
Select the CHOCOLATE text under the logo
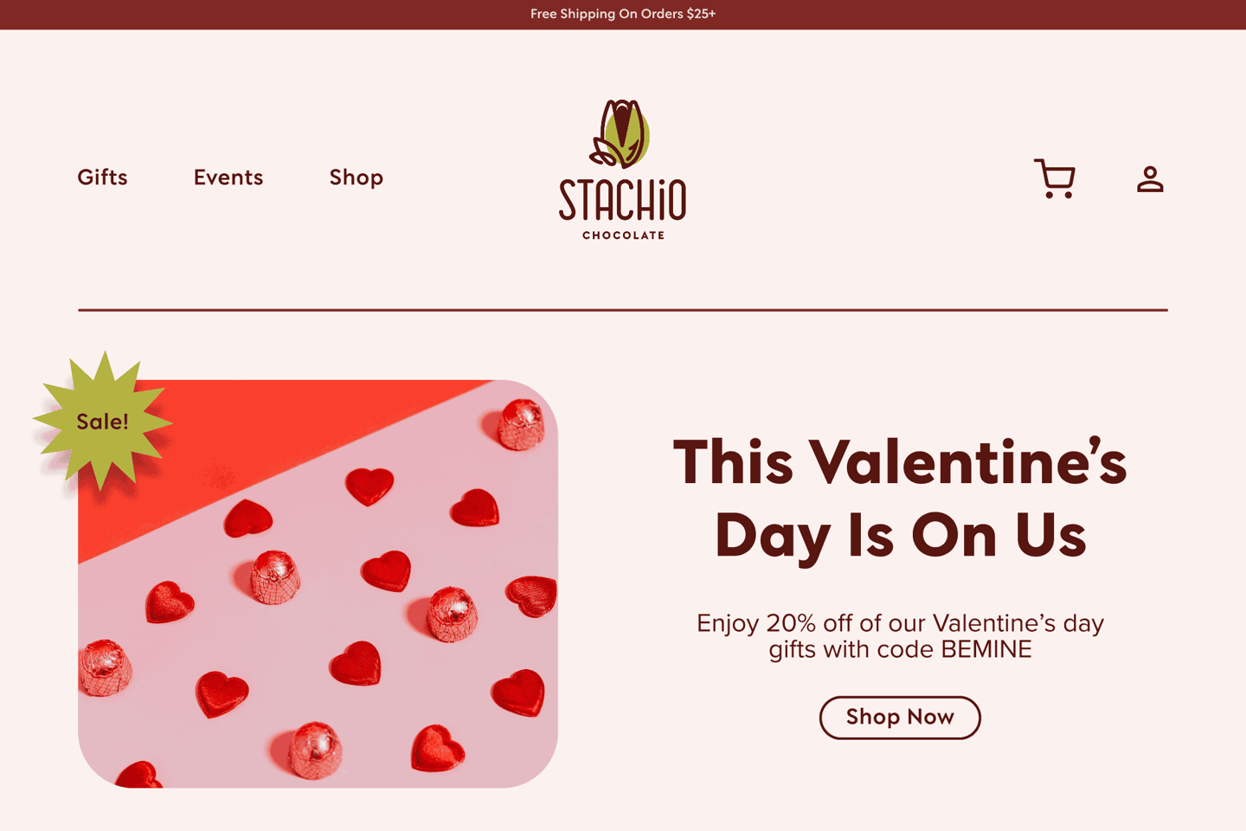(x=623, y=235)
